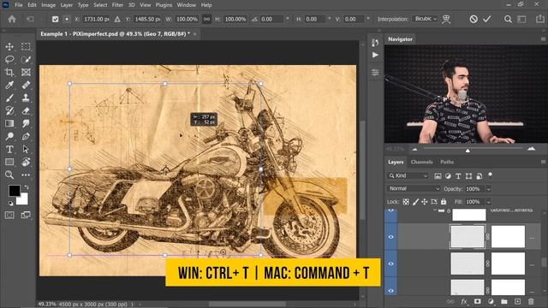Open the Search magnifier in options bar
Image resolution: width=548 pixels, height=308 pixels.
(508, 19)
